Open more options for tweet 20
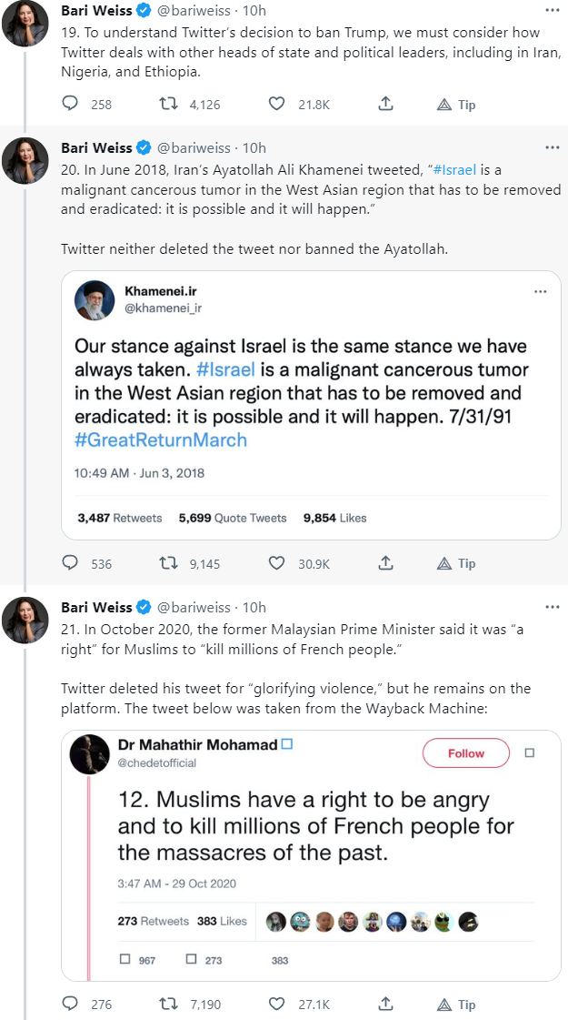The height and width of the screenshot is (1020, 568). 552,147
